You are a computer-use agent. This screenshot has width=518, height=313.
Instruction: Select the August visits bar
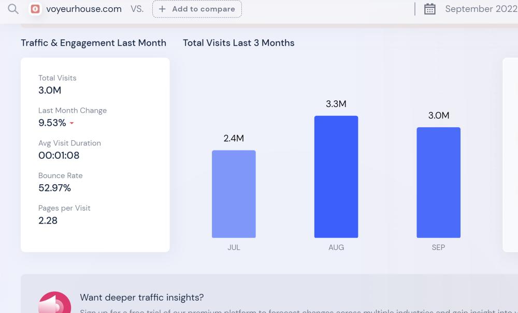point(336,176)
